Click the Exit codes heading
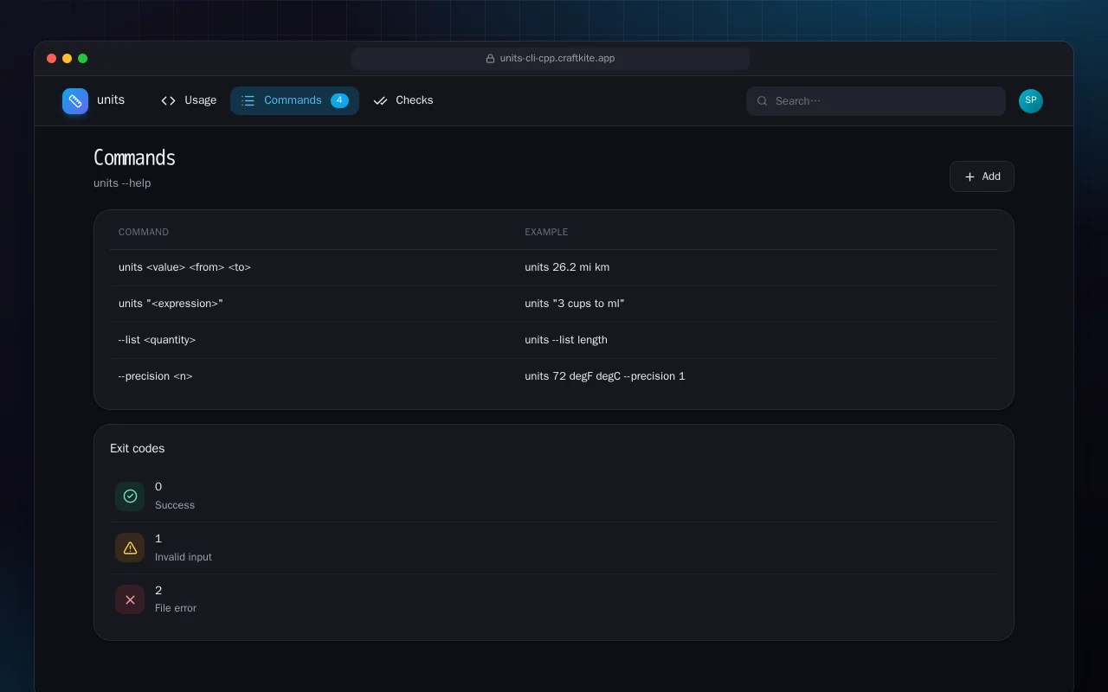Screen dimensions: 1108x692 pyautogui.click(x=137, y=448)
